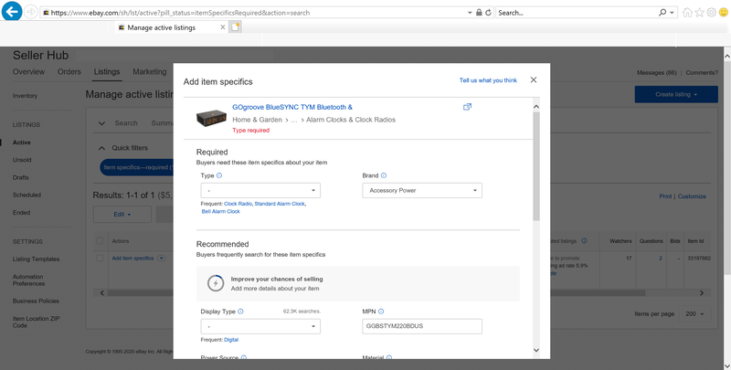Viewport: 731px width, 370px height.
Task: Click the browser refresh icon
Action: point(488,13)
